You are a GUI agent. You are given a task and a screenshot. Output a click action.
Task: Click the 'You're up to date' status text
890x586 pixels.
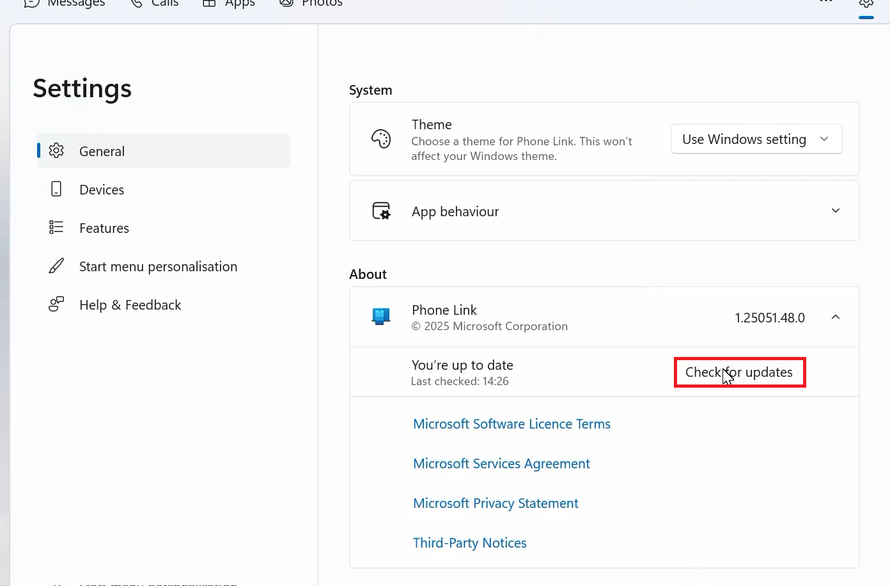(462, 365)
